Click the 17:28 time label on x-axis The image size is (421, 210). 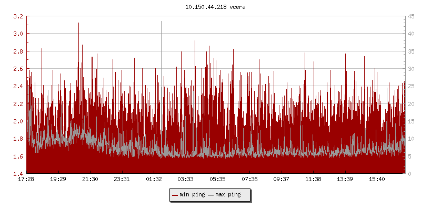click(26, 179)
